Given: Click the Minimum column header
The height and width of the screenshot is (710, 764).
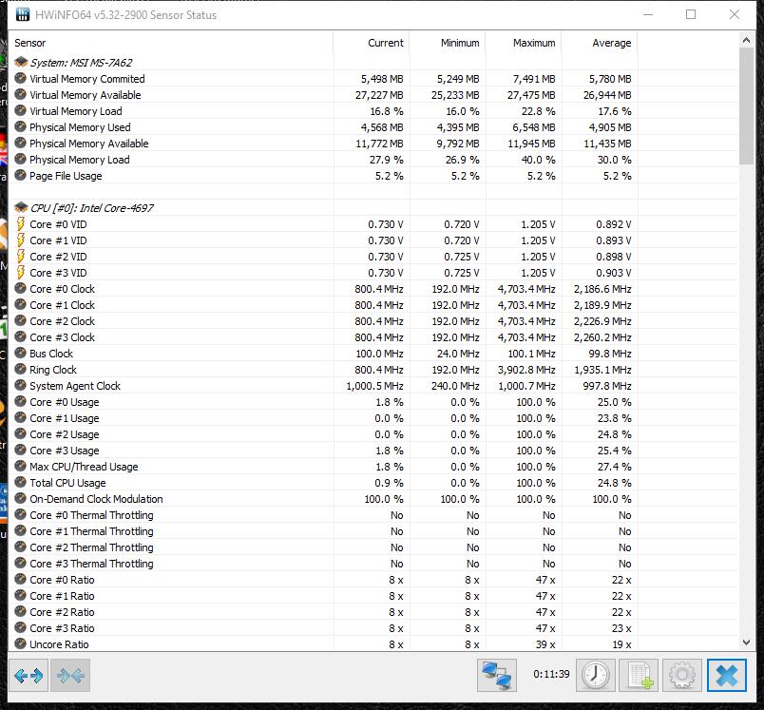Looking at the screenshot, I should click(448, 43).
